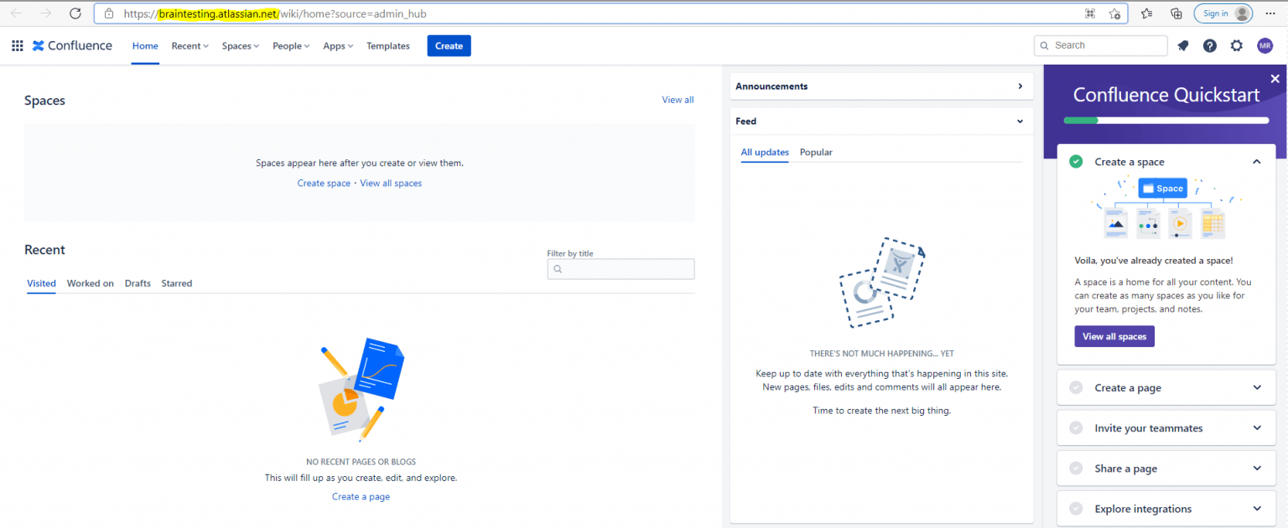Screen dimensions: 1288x528
Task: Refresh the page using browser reload icon
Action: pos(75,13)
